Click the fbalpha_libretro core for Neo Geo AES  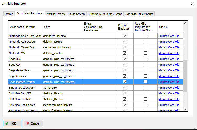(62, 93)
